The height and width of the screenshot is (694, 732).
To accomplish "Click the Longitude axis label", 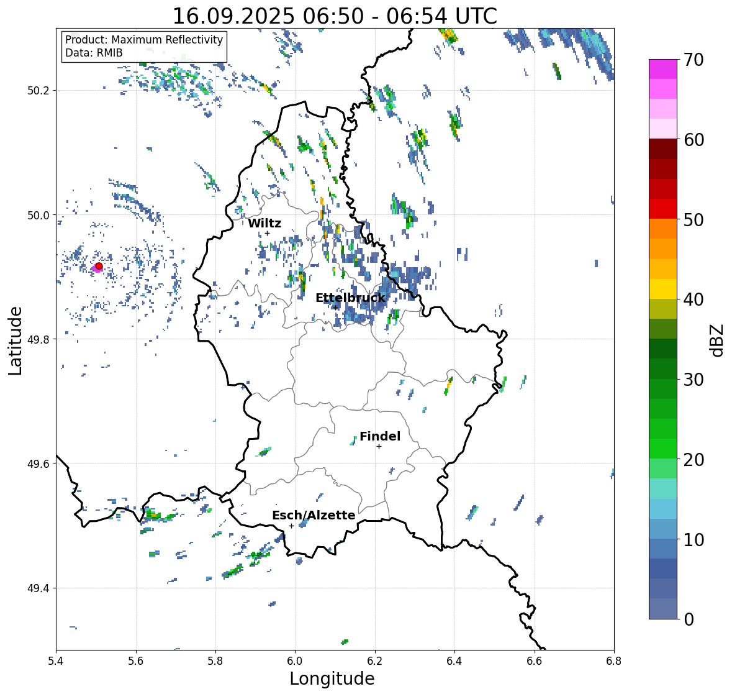I will tap(332, 678).
